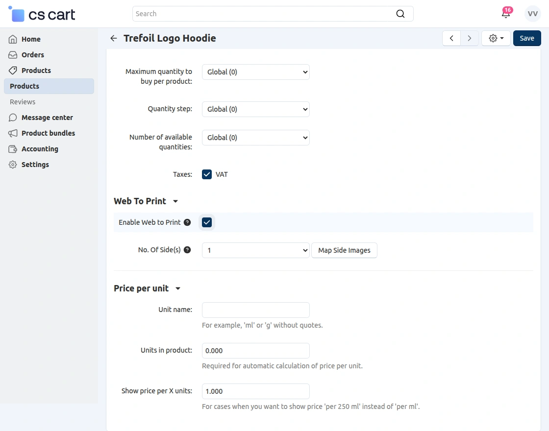This screenshot has width=549, height=431.
Task: Click into the Unit name field
Action: (255, 310)
